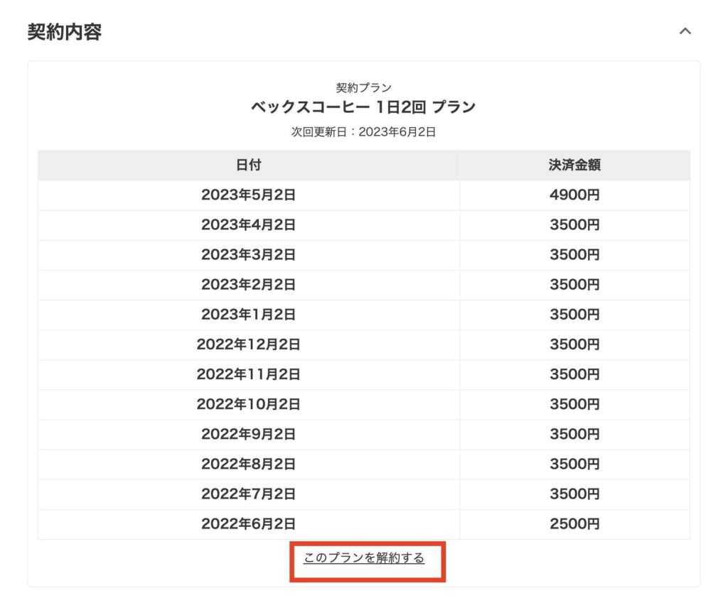
Task: Click the 次回更新日：2023年6月2日 text
Action: pos(363,132)
